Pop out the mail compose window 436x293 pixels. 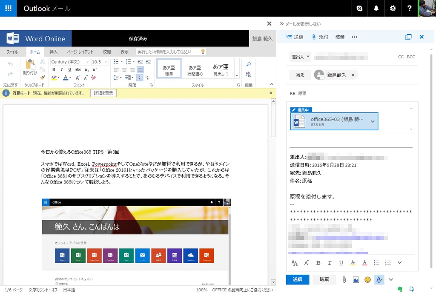coord(408,37)
